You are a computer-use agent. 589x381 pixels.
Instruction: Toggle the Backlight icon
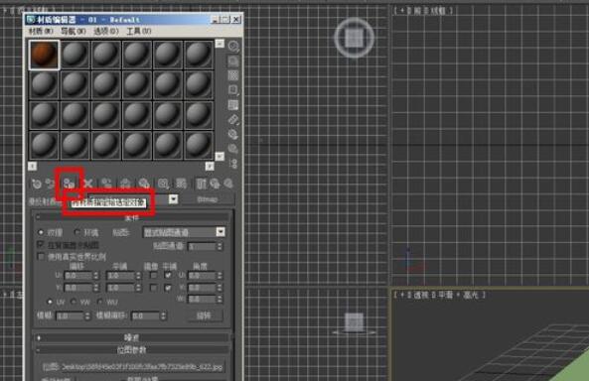tap(233, 62)
